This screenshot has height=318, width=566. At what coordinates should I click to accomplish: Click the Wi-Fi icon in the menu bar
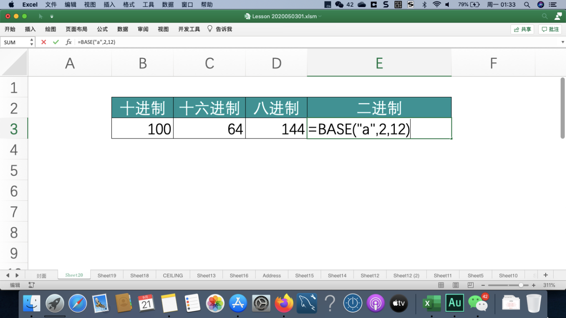tap(437, 4)
